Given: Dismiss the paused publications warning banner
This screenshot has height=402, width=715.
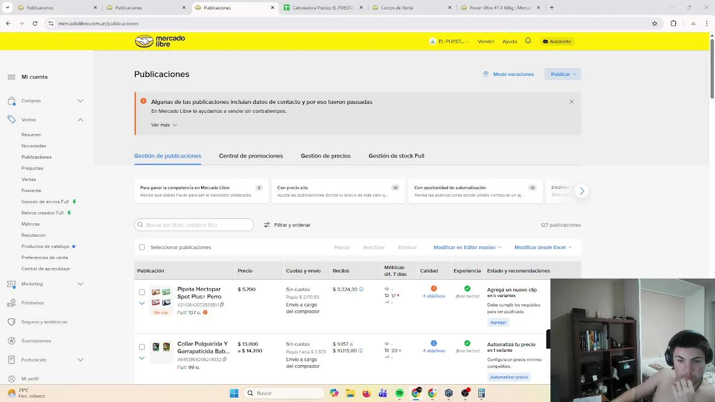Looking at the screenshot, I should click(571, 102).
